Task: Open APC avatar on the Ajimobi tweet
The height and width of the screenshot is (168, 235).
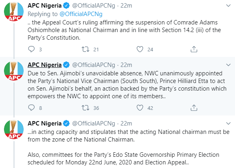Action: pyautogui.click(x=14, y=71)
